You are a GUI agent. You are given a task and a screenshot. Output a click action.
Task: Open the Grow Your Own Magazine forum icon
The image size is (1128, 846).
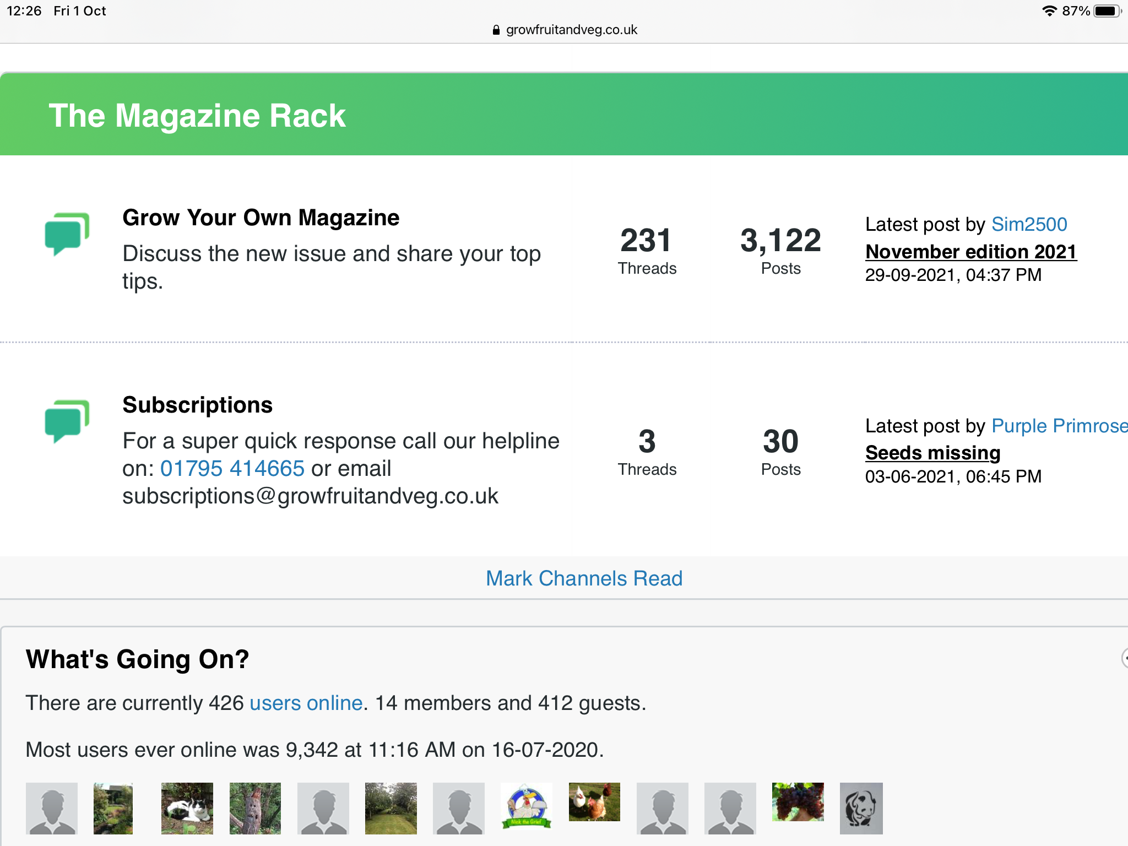(67, 234)
